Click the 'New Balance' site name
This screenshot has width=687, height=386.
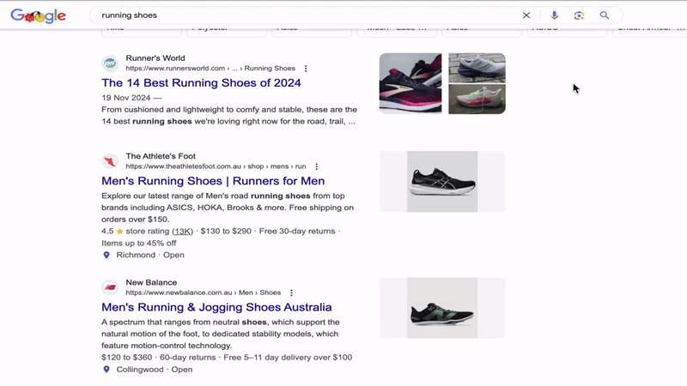(x=151, y=282)
